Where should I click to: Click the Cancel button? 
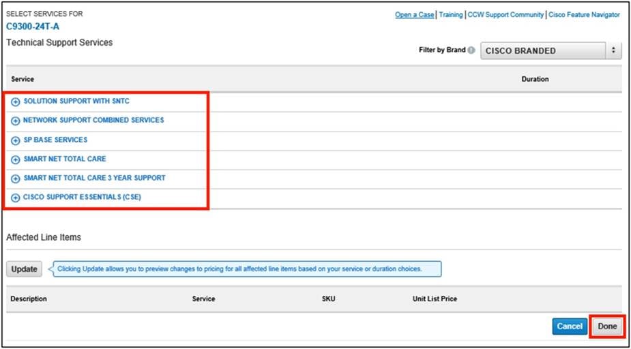pos(570,327)
